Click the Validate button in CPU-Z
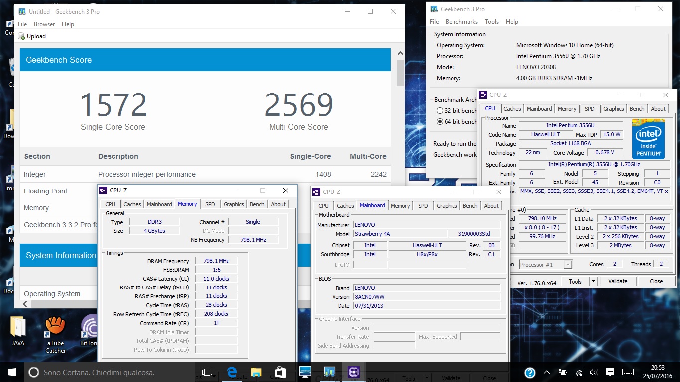The height and width of the screenshot is (382, 680). (618, 281)
